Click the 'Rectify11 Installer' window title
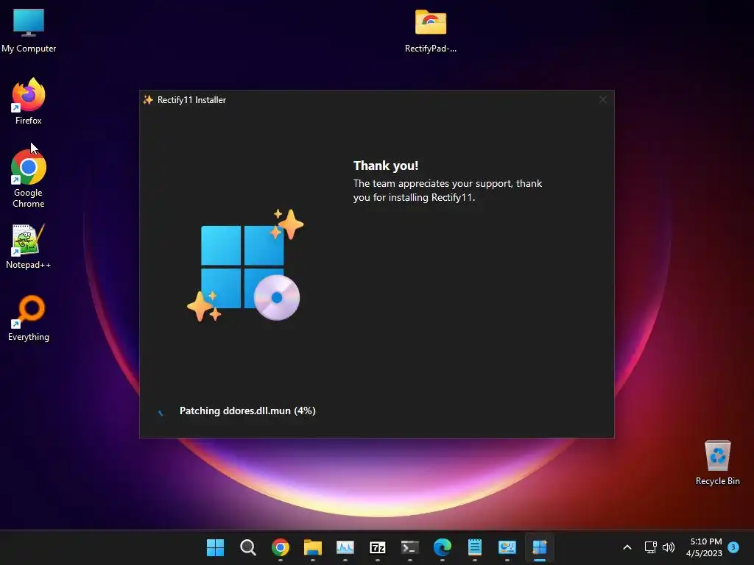 tap(191, 100)
